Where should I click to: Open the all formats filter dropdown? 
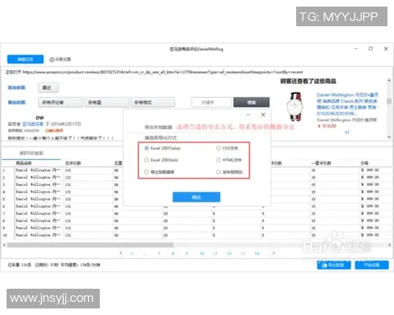tap(153, 102)
